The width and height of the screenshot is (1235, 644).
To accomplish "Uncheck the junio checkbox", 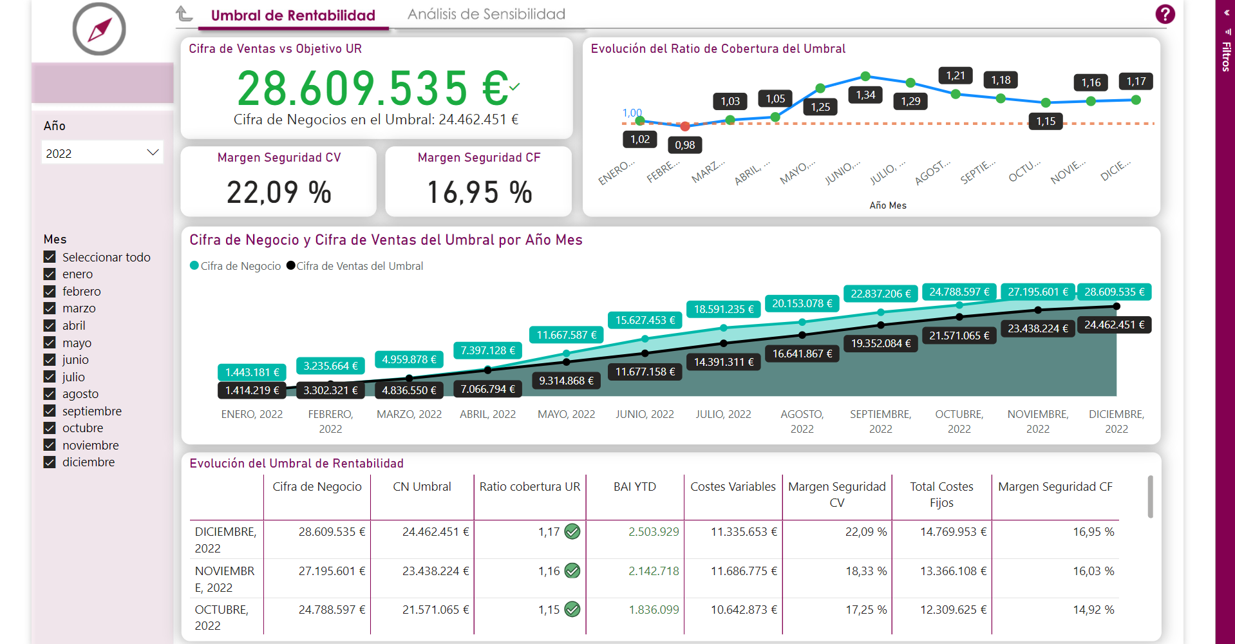I will pos(50,359).
